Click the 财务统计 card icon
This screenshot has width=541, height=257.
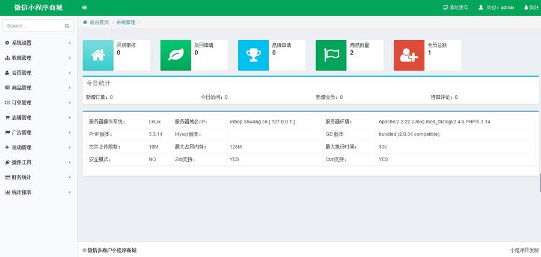7,177
